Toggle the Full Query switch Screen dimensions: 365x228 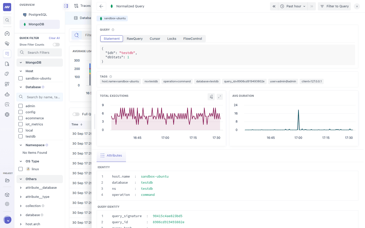[x=76, y=114]
